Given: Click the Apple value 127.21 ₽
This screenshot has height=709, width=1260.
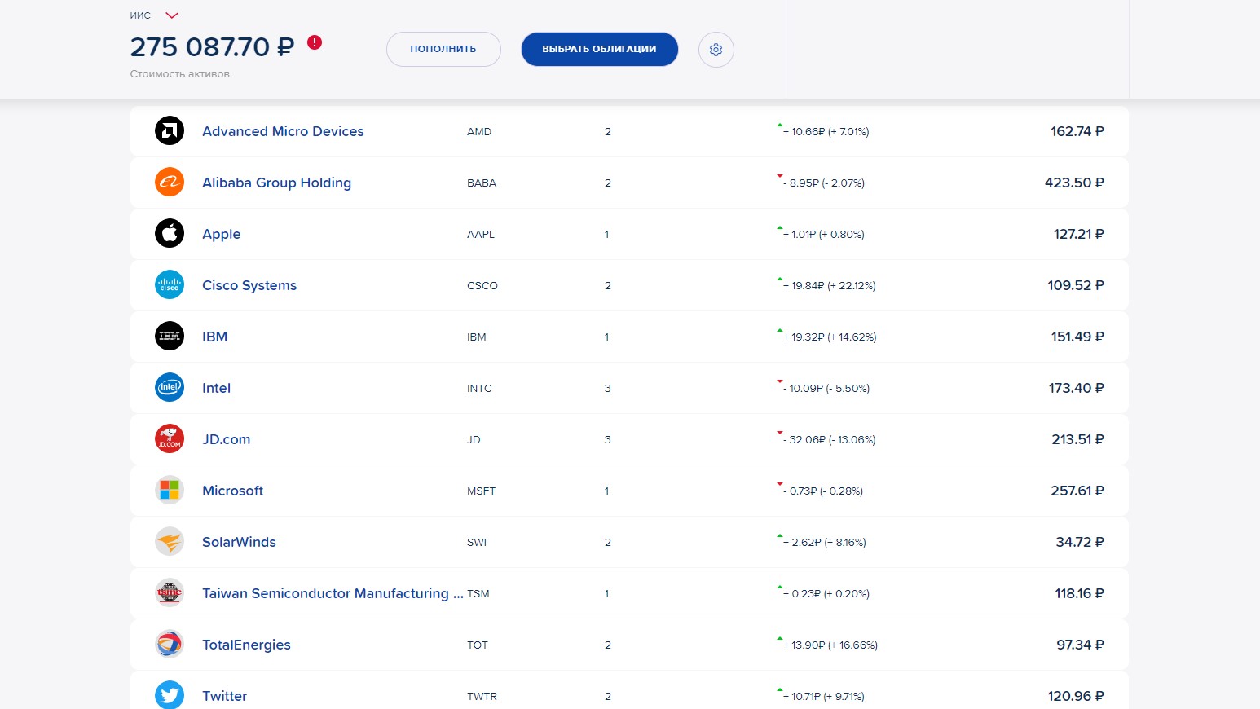Looking at the screenshot, I should tap(1079, 234).
